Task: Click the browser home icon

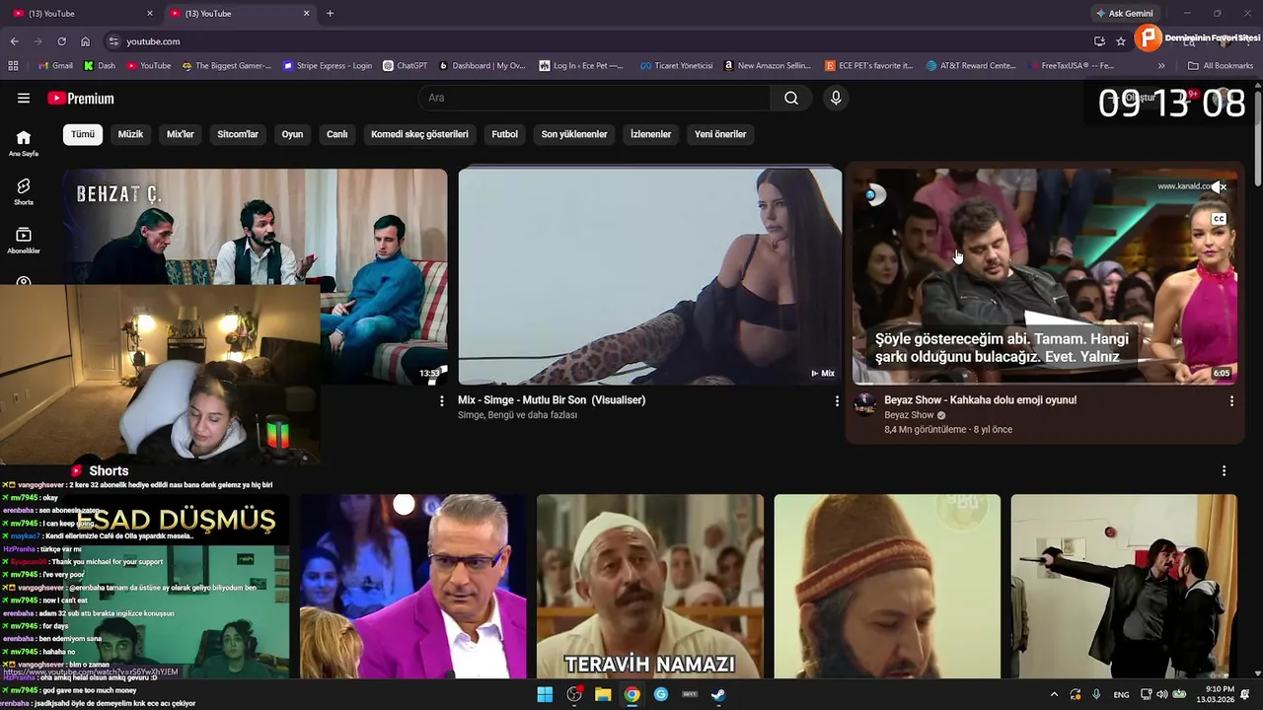Action: pos(85,41)
